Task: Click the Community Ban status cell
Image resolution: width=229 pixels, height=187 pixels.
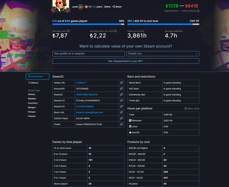Action: [181, 95]
